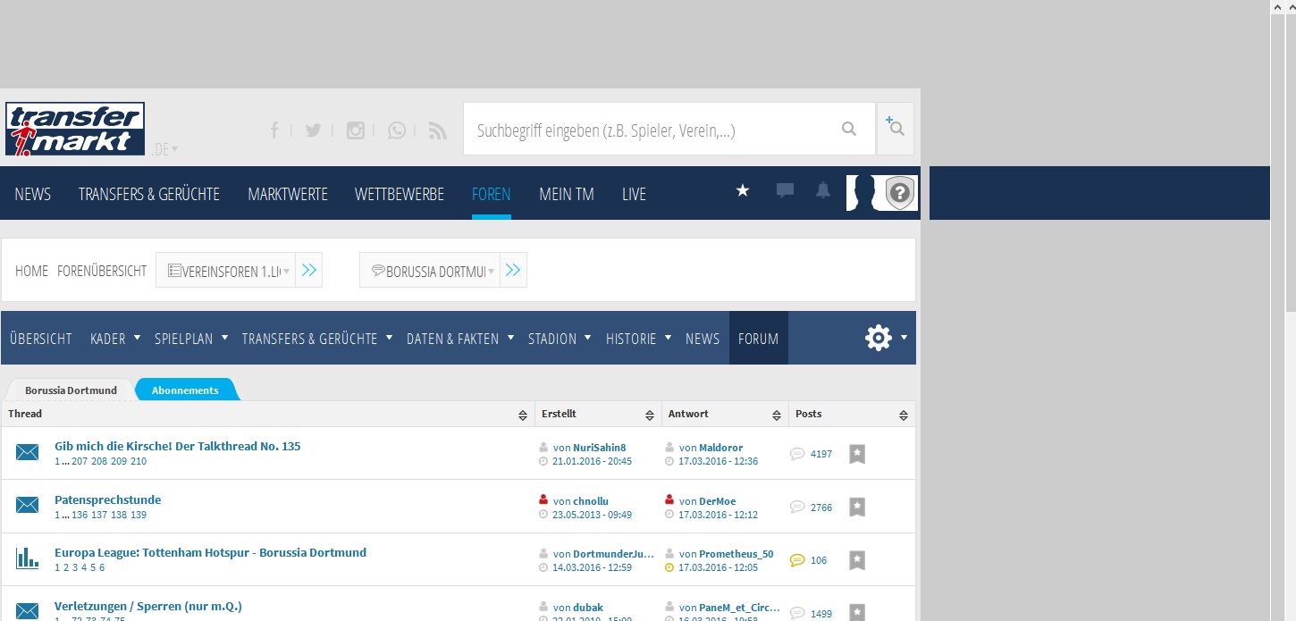Open the advanced search plus-magnifier icon
Viewport: 1296px width, 621px height.
click(x=895, y=128)
